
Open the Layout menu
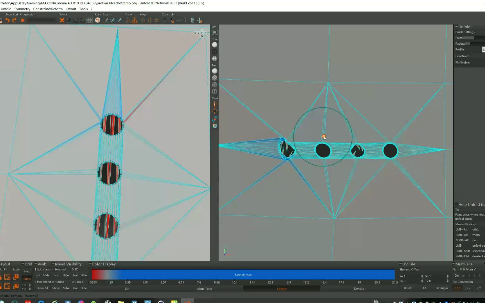pos(71,9)
